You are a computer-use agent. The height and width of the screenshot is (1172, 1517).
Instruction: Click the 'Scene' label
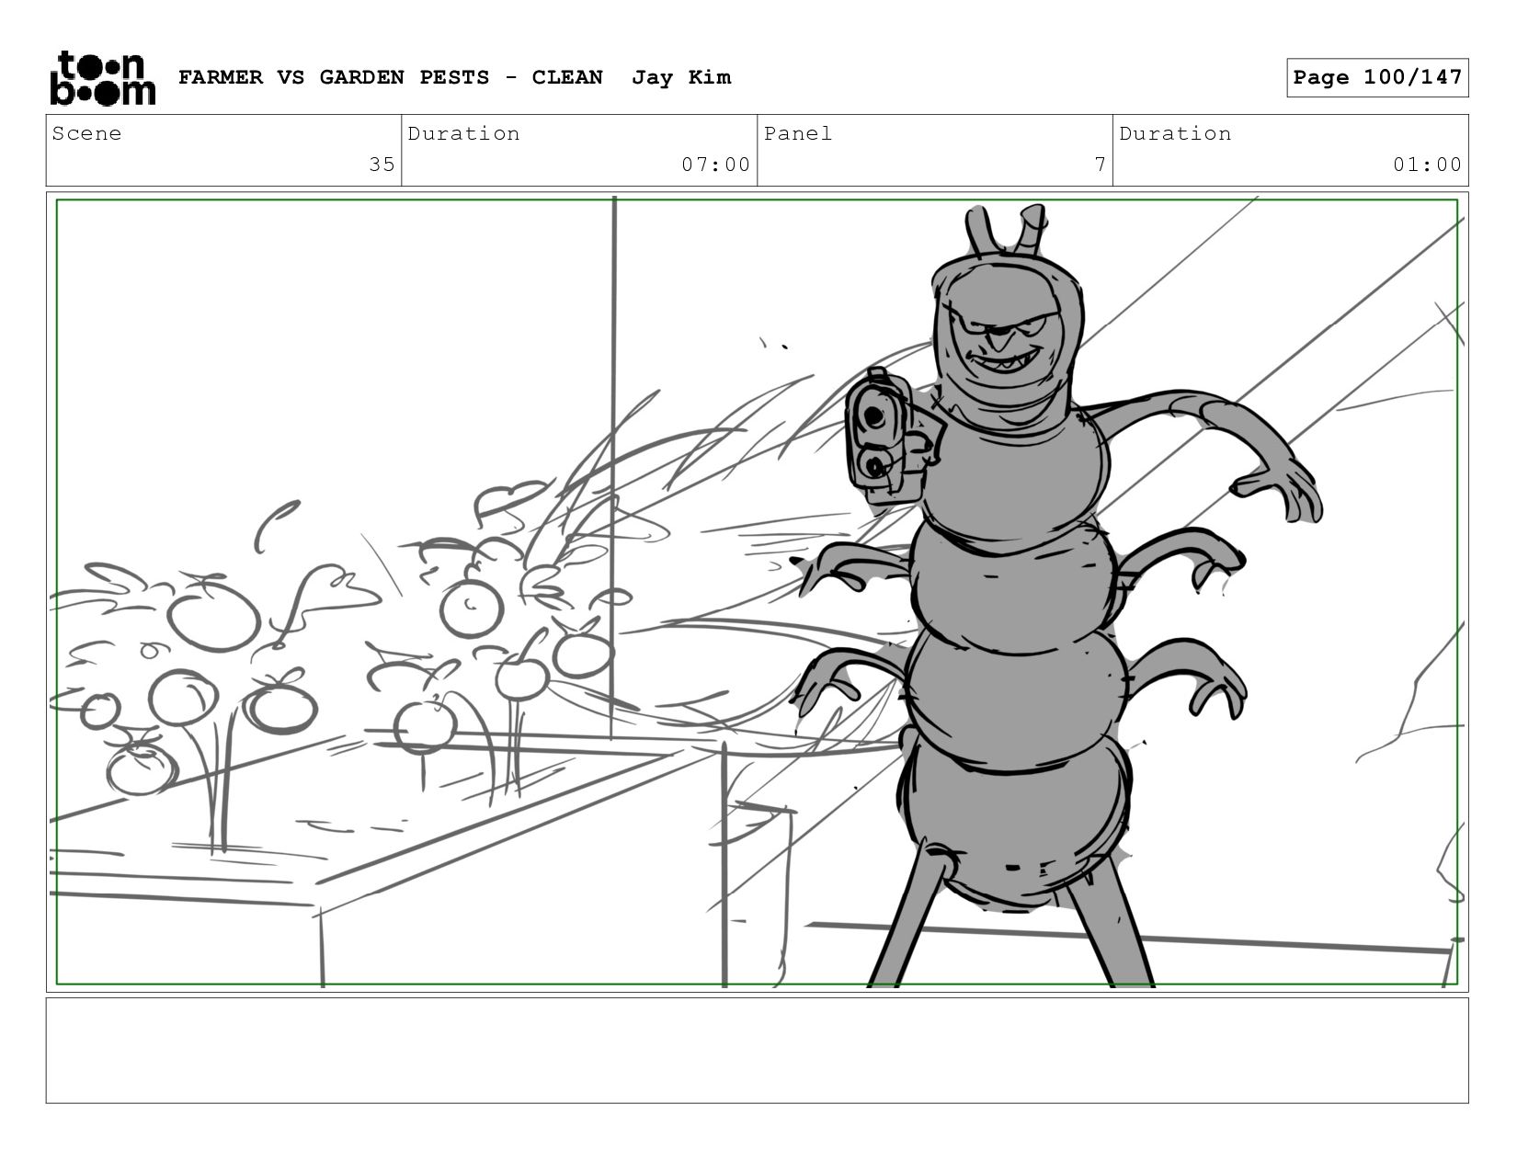pyautogui.click(x=86, y=133)
